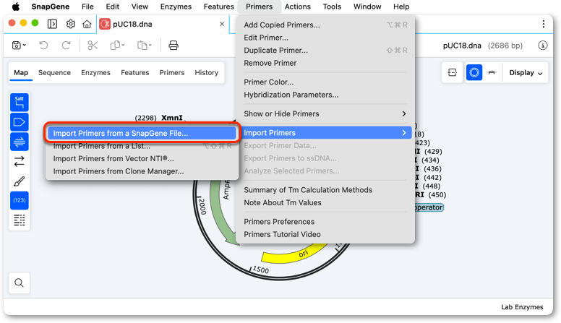Screen dimensions: 561x323
Task: Click the cut scissors icon
Action: [x=93, y=45]
